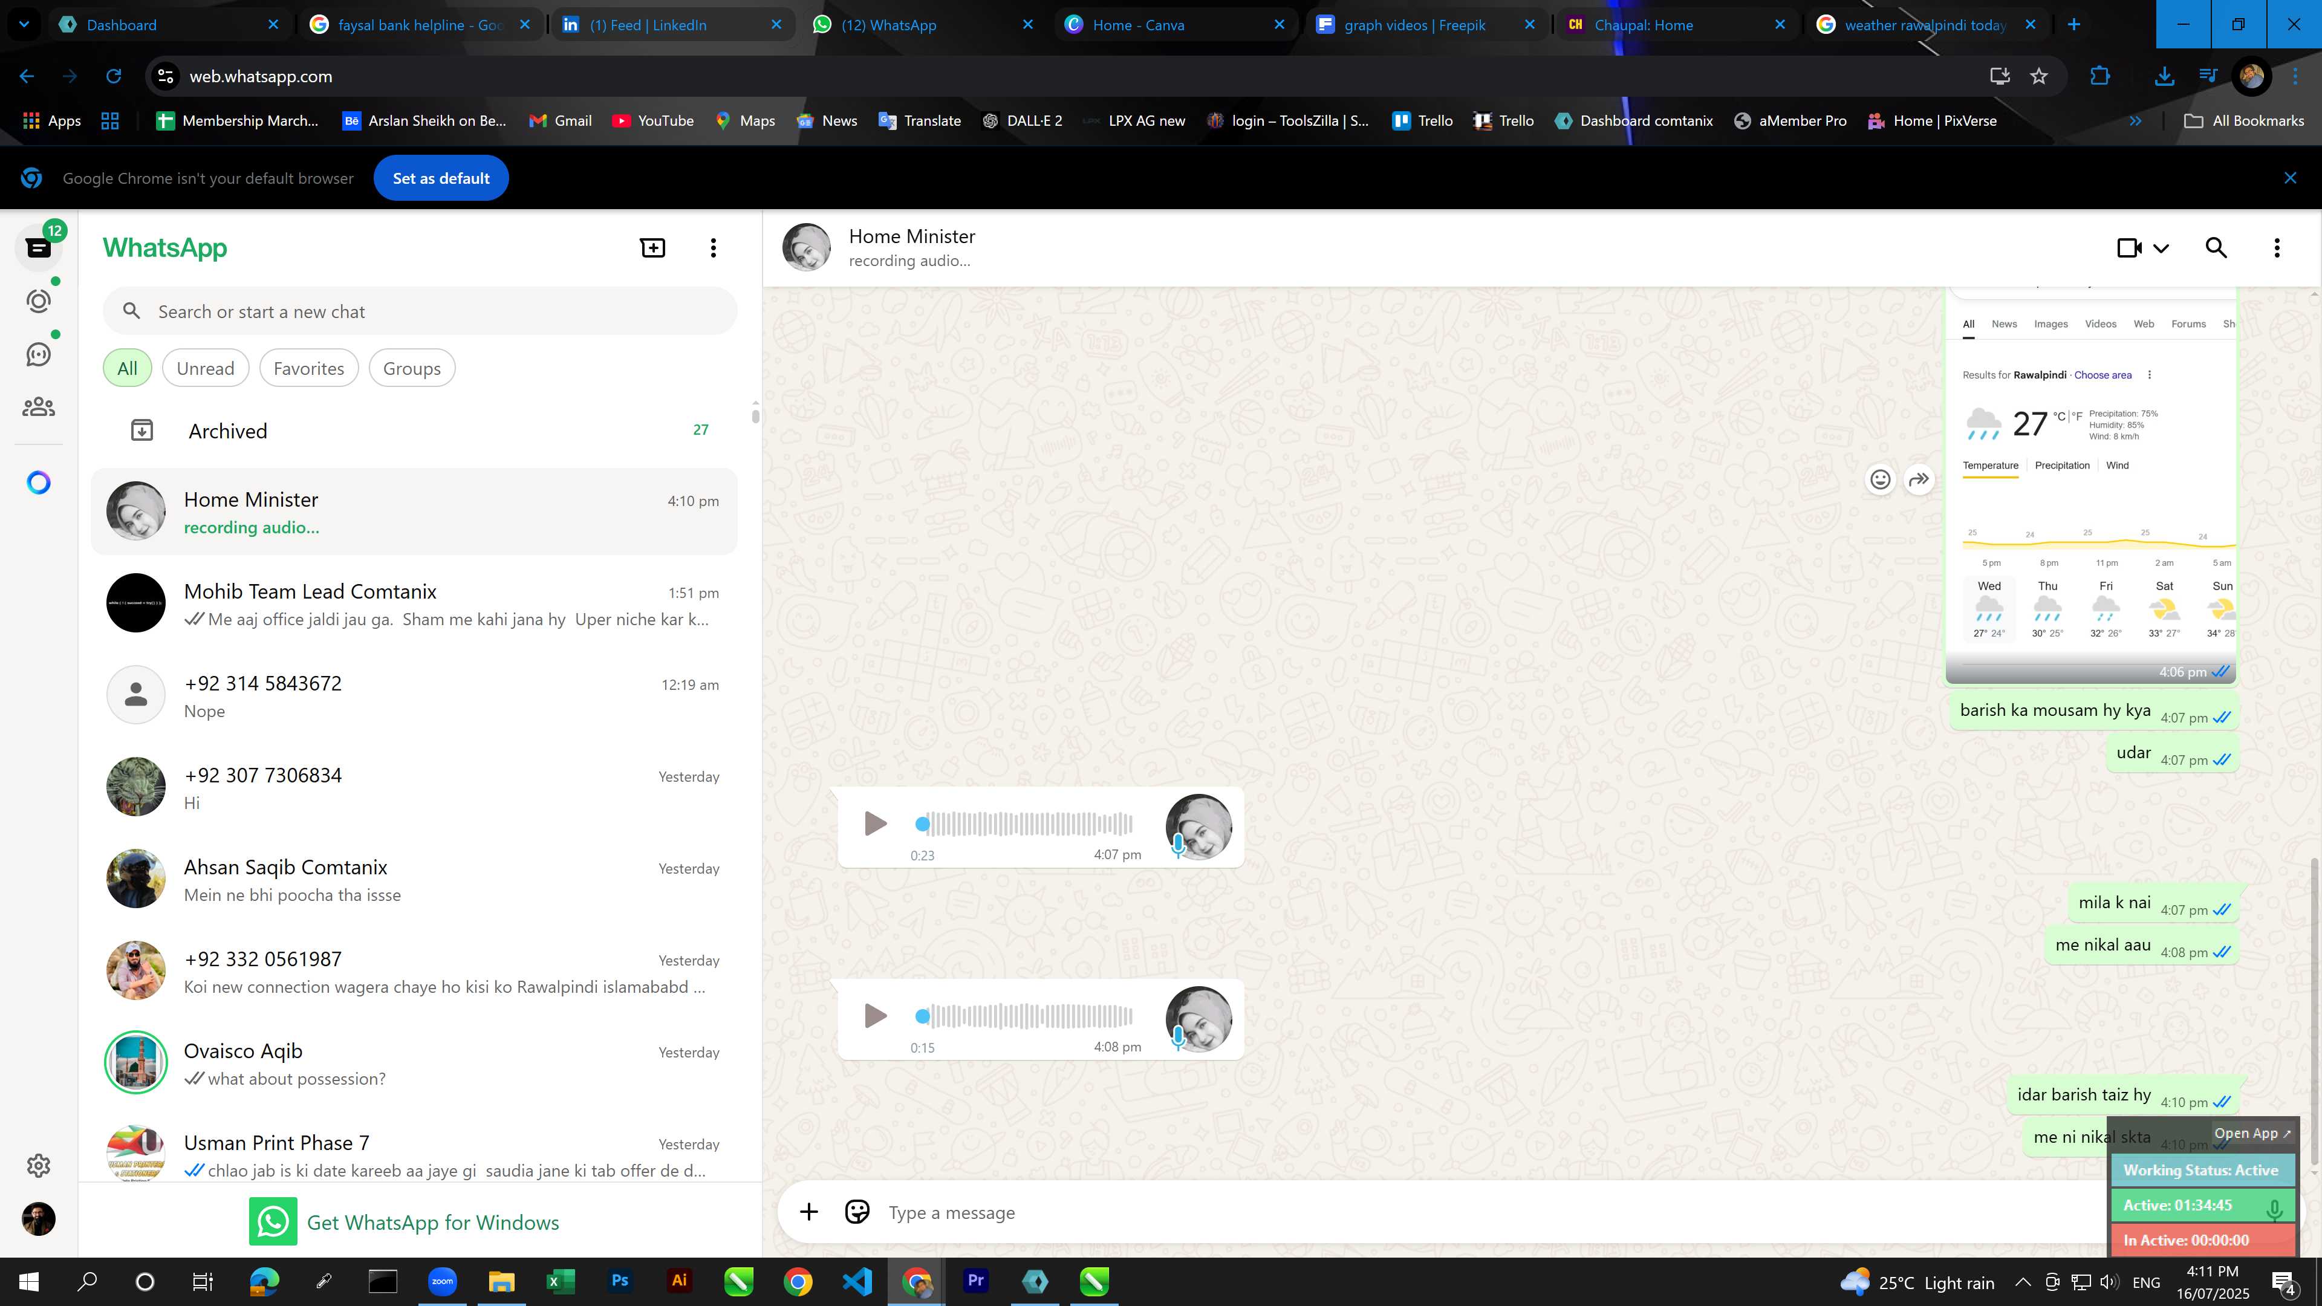Open the Status updates icon in sidebar
Image resolution: width=2322 pixels, height=1306 pixels.
pyautogui.click(x=39, y=301)
